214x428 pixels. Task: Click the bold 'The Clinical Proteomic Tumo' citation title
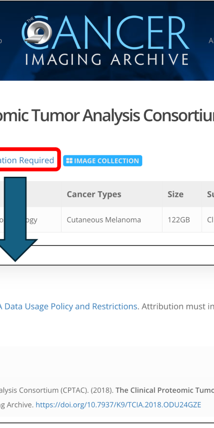pos(165,390)
